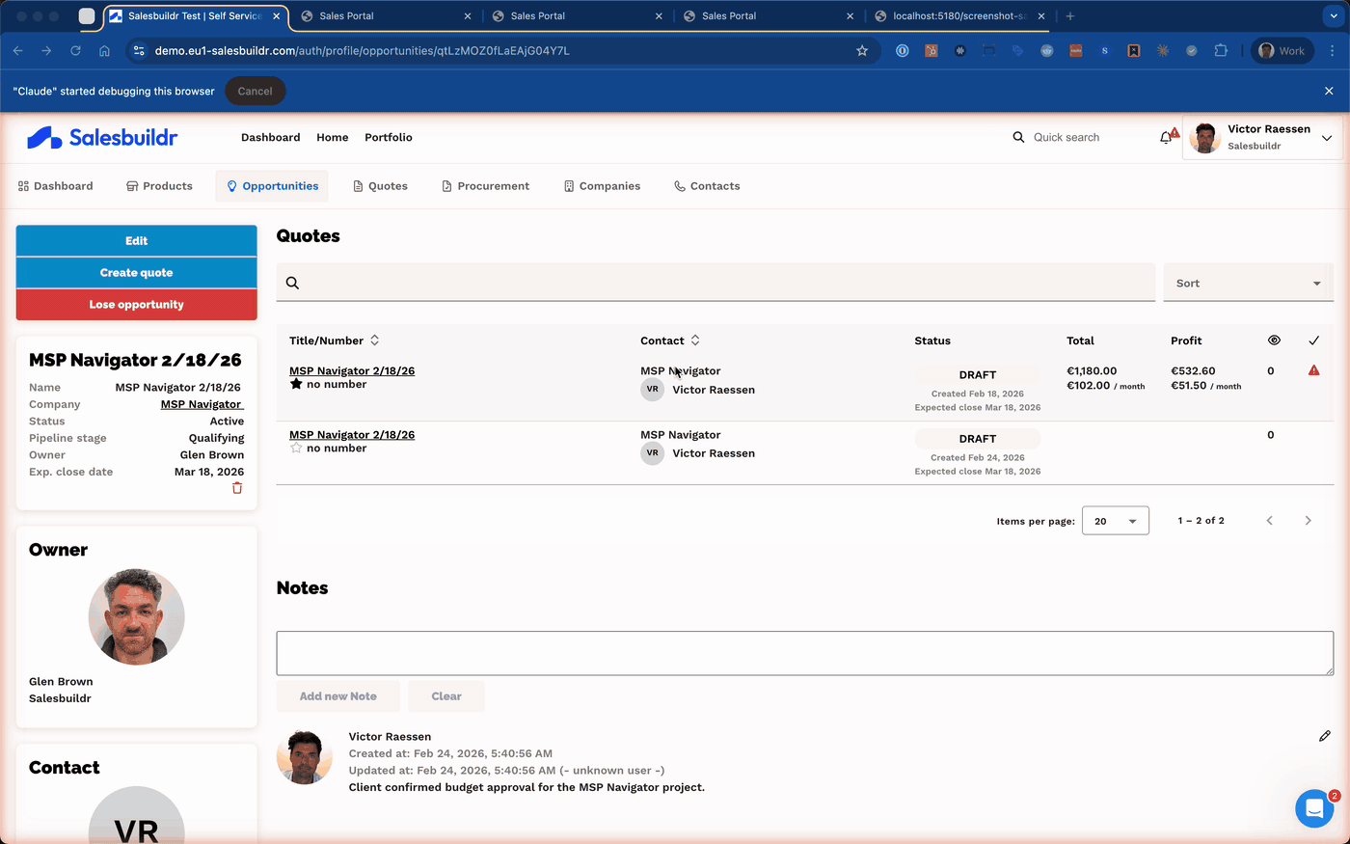
Task: Switch to the Quotes tab
Action: click(x=380, y=186)
